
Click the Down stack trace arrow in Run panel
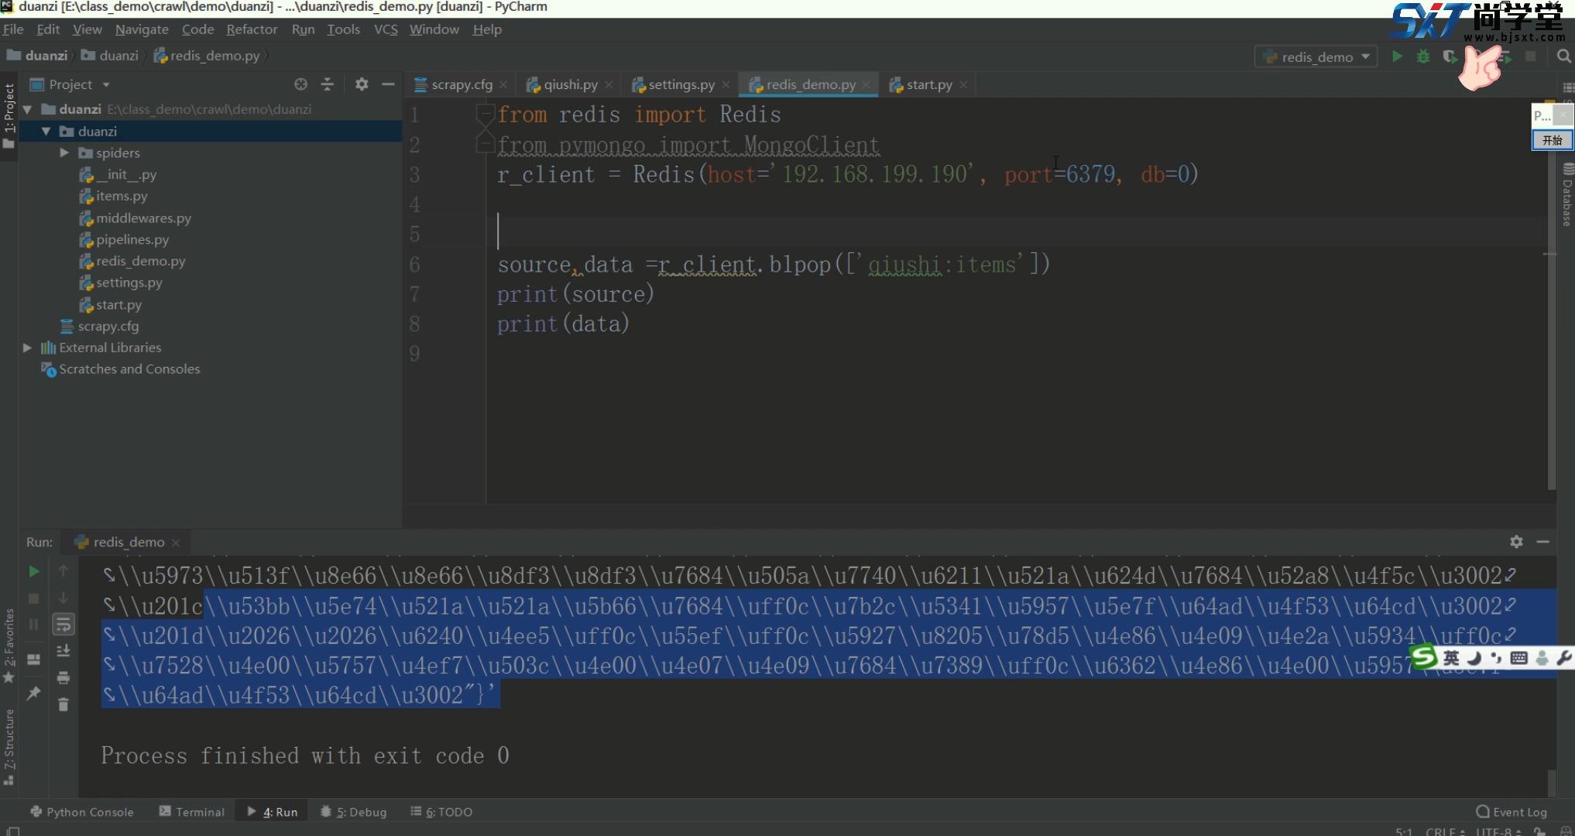(63, 598)
